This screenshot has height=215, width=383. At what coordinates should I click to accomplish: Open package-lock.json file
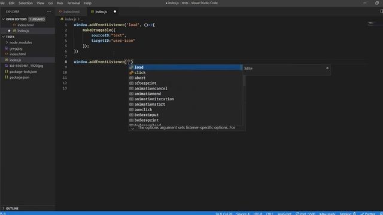coord(23,72)
